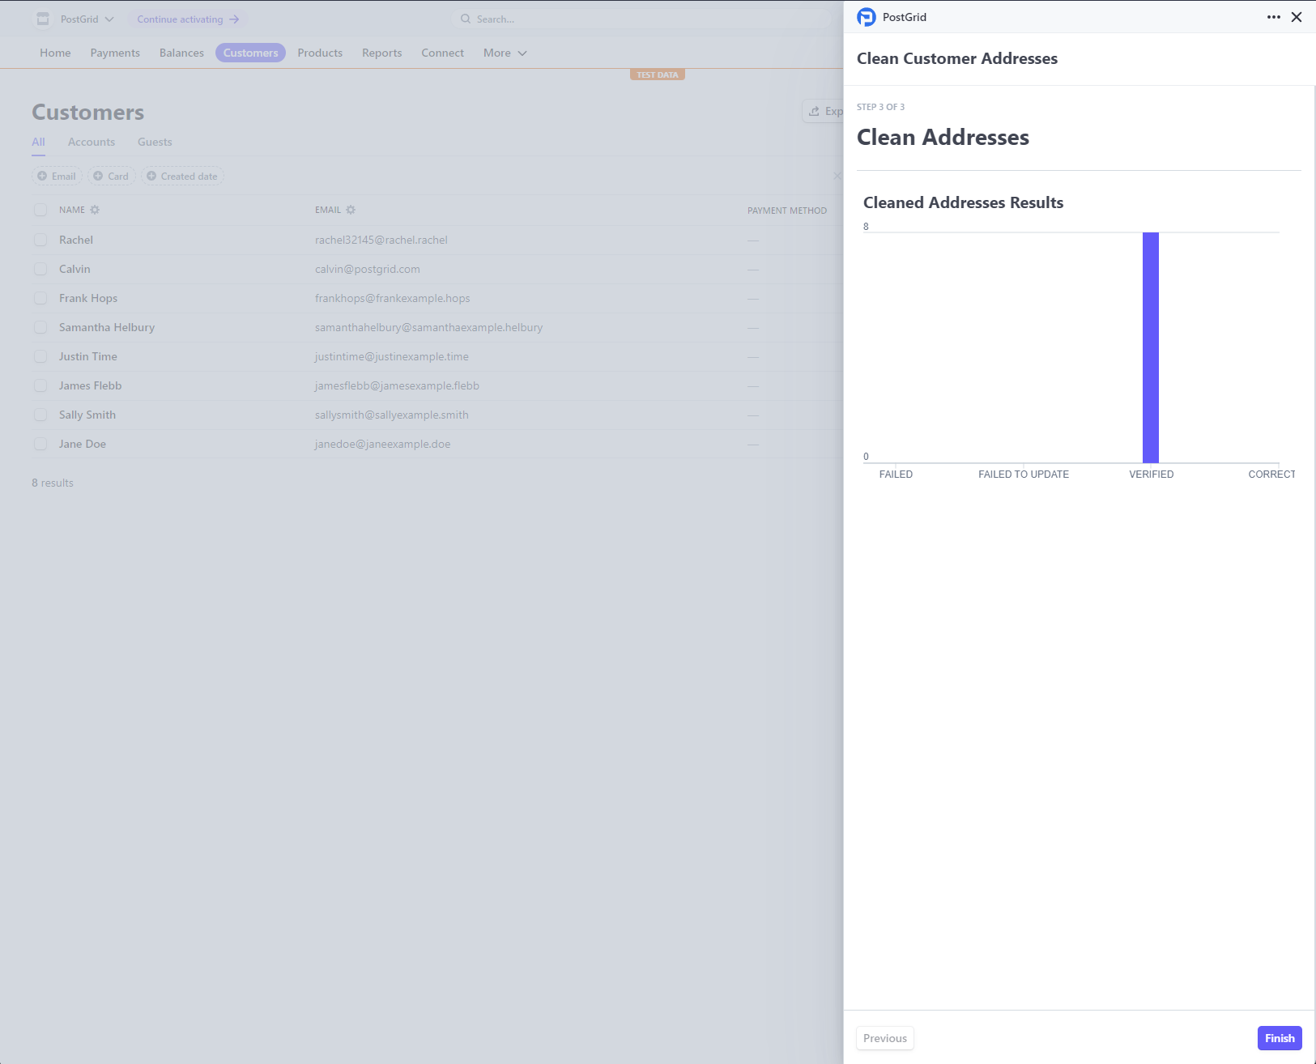Check the select-all checkbox in the table header
Viewport: 1316px width, 1064px height.
pos(40,210)
